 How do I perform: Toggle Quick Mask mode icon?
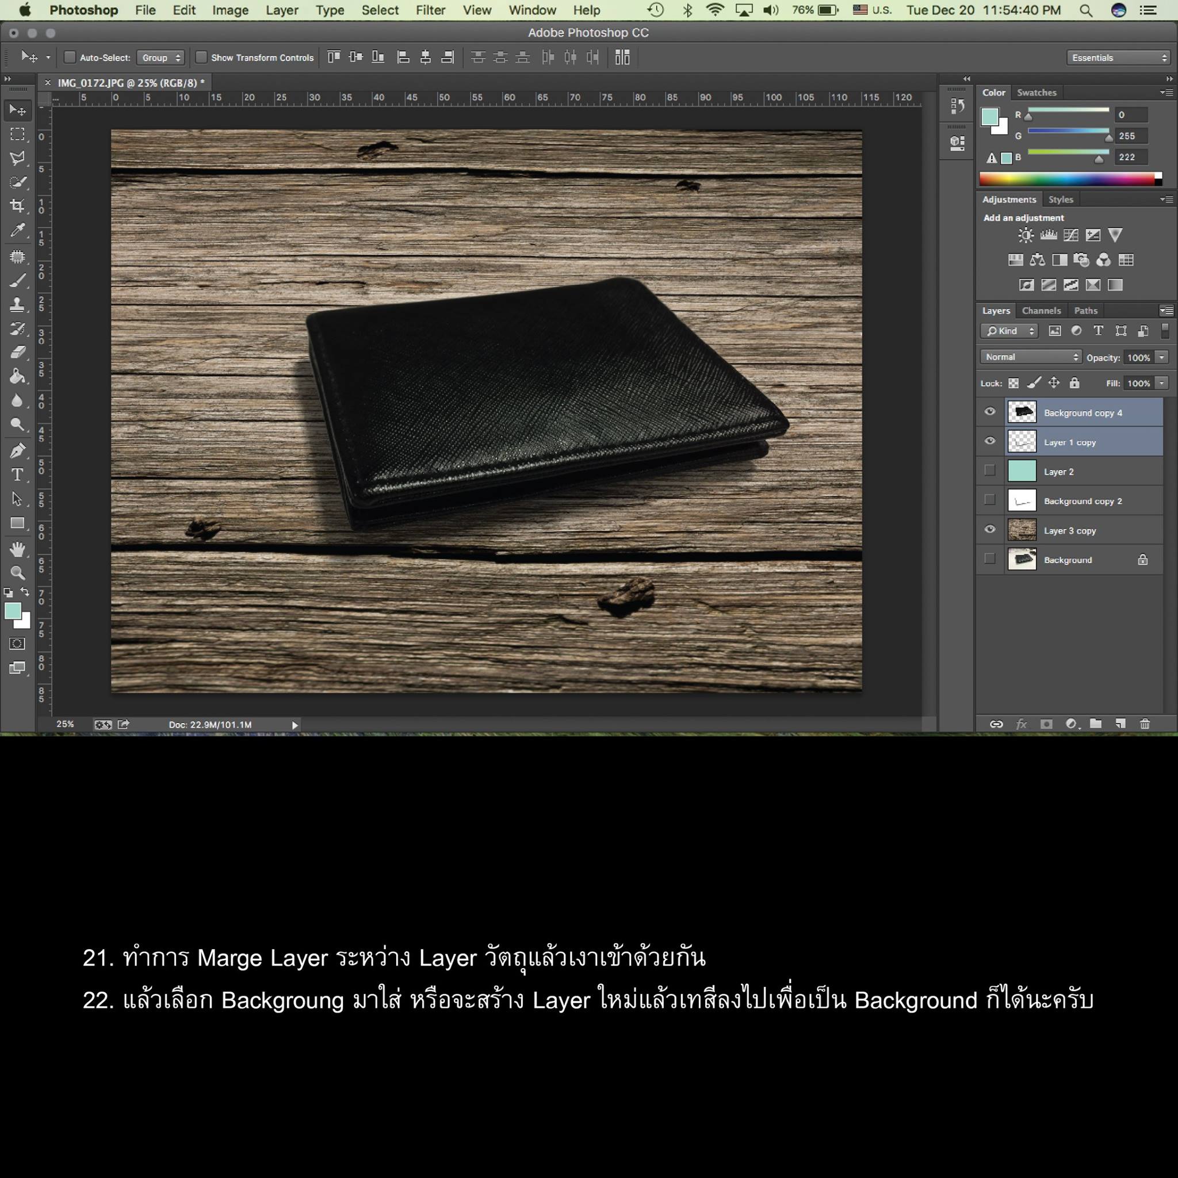pos(17,644)
